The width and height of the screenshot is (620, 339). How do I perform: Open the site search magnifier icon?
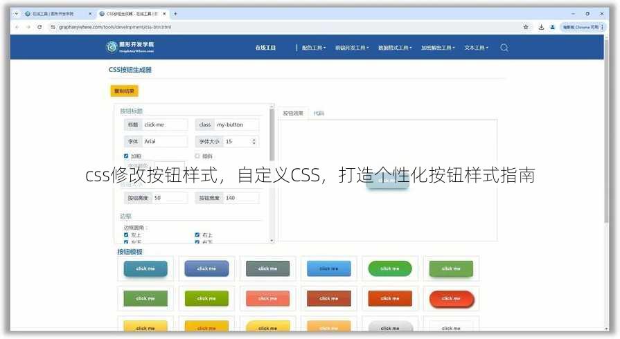click(x=504, y=48)
